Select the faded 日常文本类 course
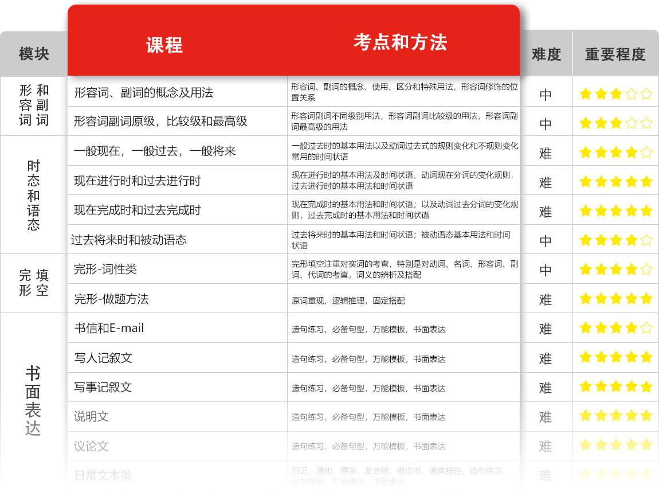The height and width of the screenshot is (492, 659). [103, 475]
